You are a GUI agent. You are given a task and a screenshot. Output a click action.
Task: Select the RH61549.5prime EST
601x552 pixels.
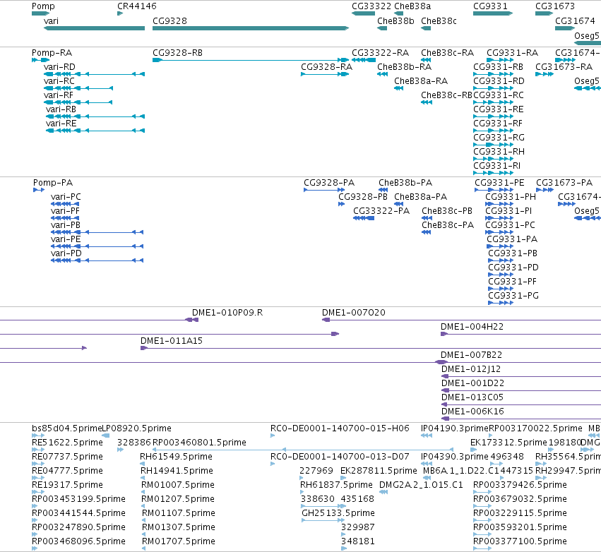(142, 464)
